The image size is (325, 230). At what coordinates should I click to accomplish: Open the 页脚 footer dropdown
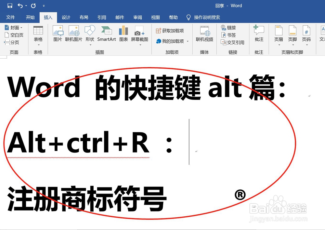(x=293, y=35)
